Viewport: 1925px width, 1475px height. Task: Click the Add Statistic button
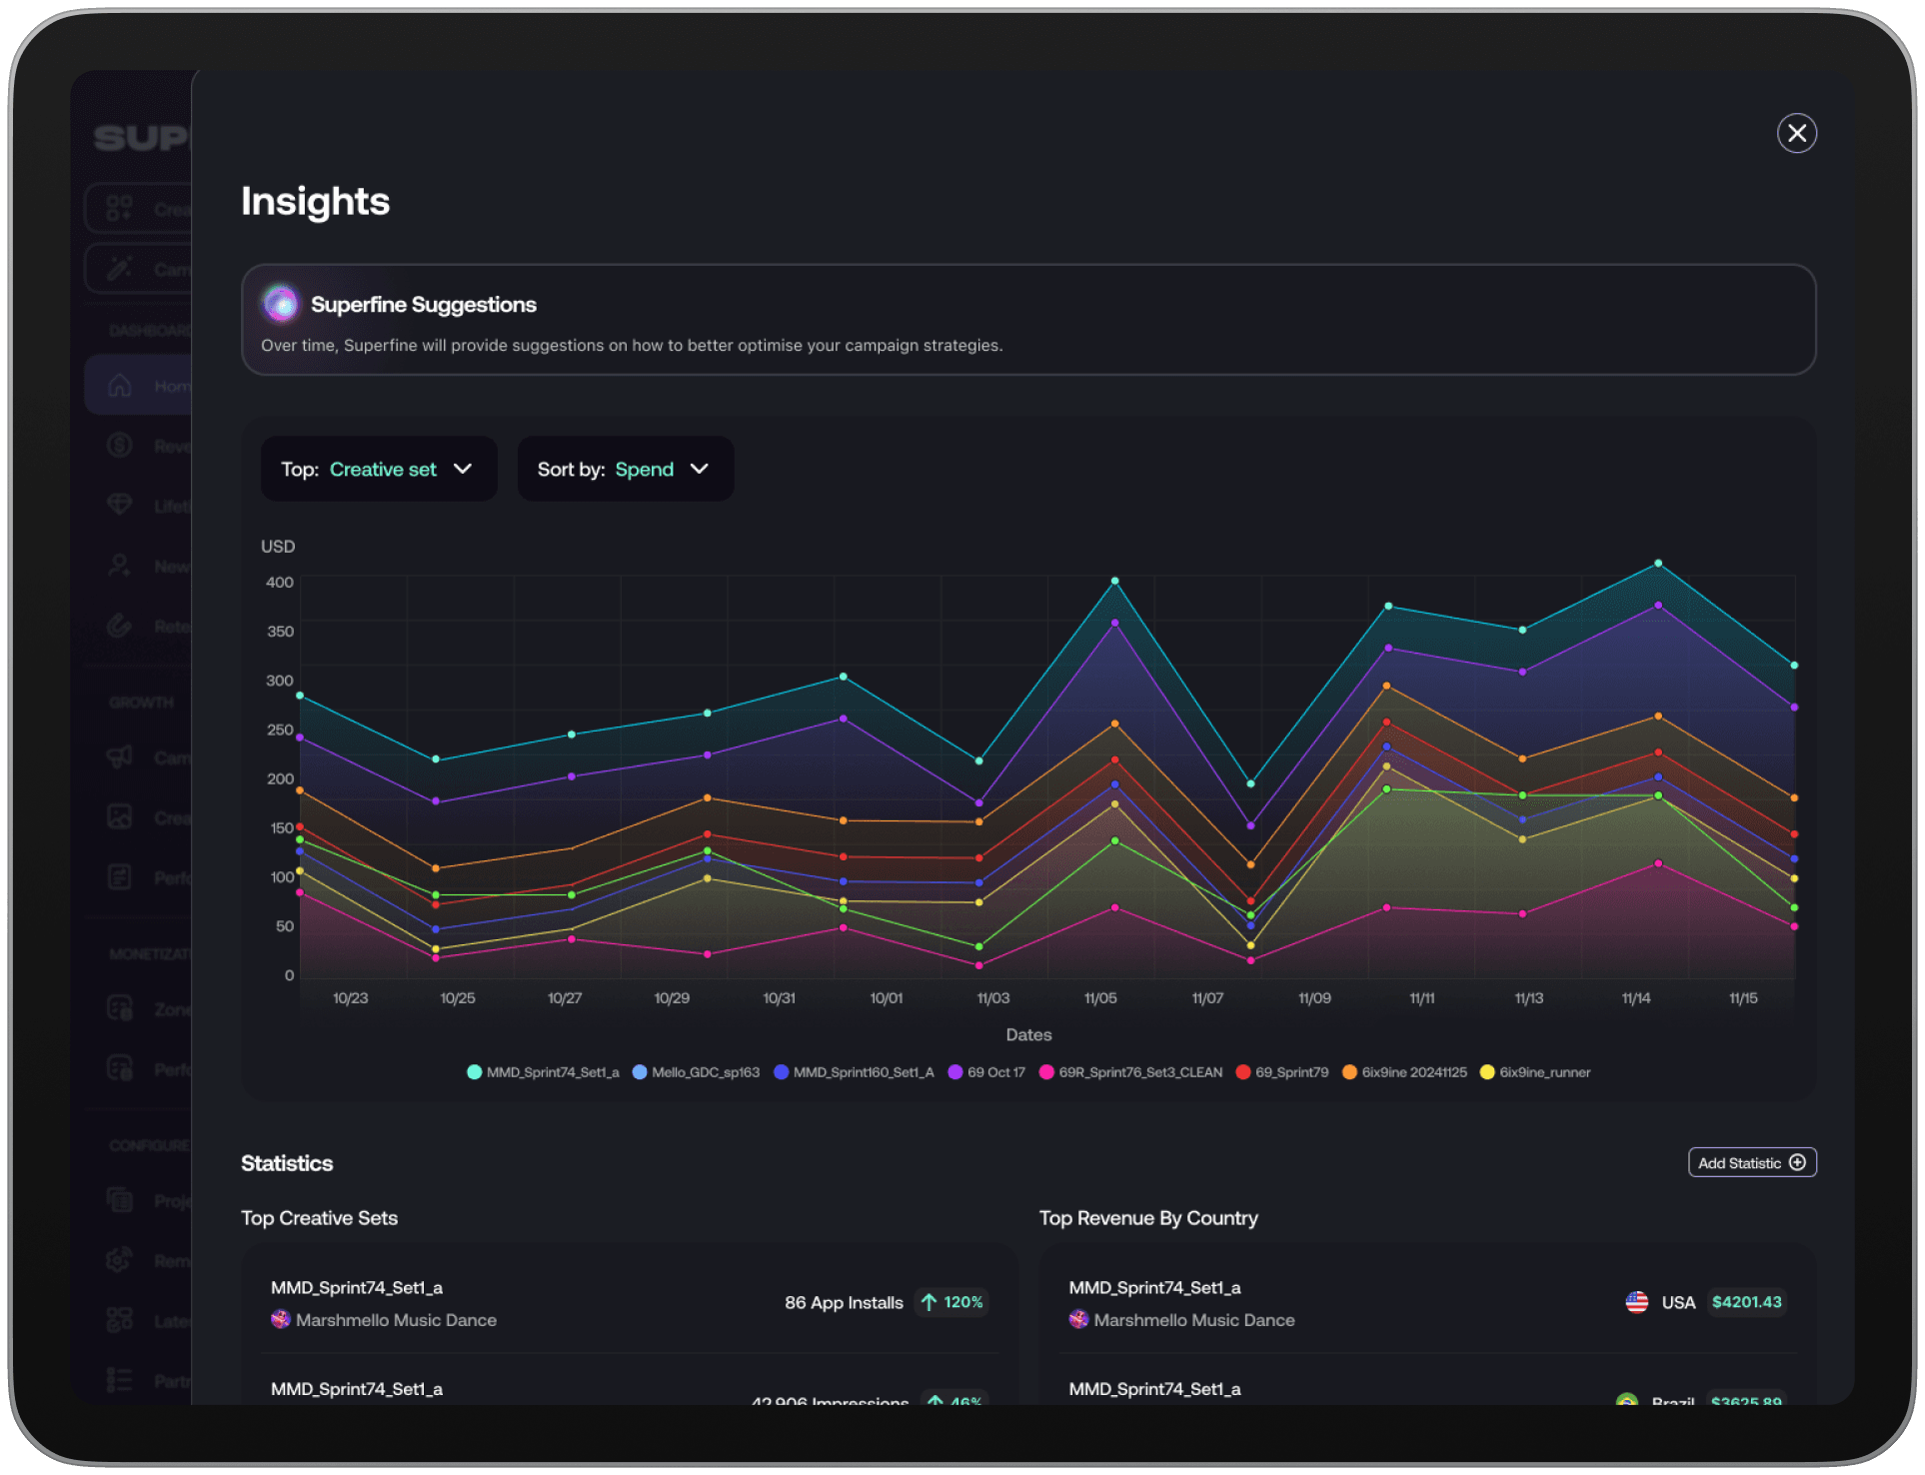(x=1751, y=1162)
